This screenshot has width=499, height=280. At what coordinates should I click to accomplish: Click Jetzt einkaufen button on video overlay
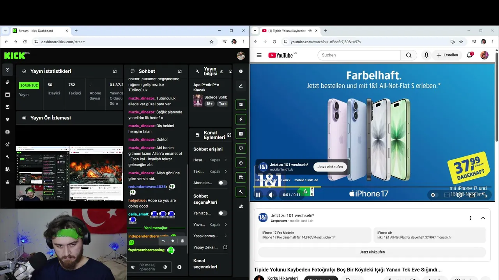click(330, 167)
